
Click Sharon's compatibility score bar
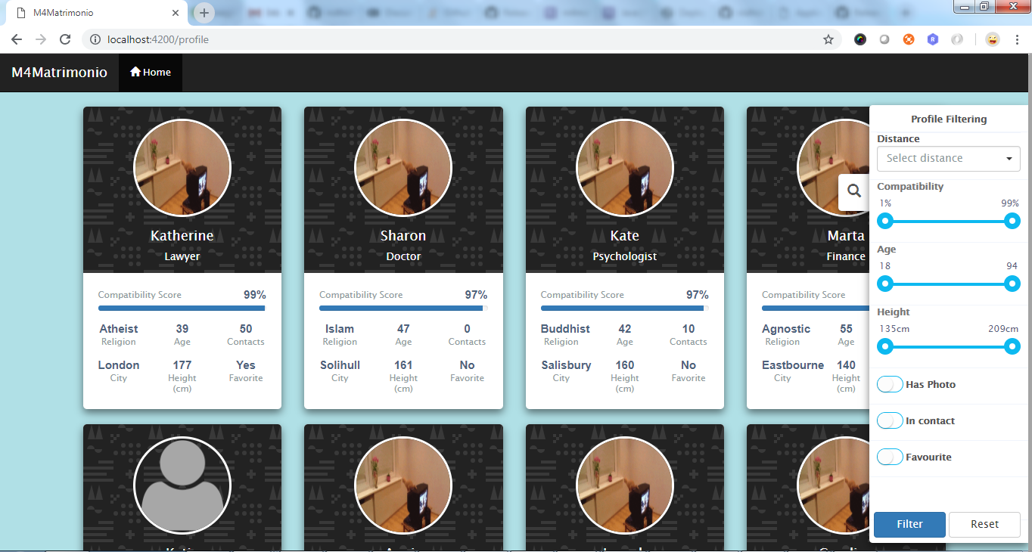click(x=403, y=309)
